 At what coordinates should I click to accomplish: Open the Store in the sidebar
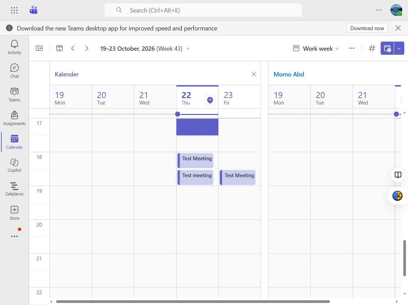[x=14, y=213]
